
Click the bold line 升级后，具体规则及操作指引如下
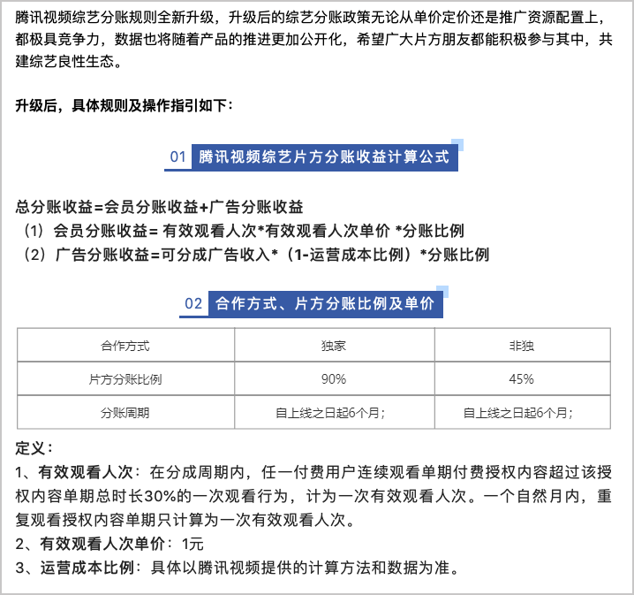click(125, 106)
